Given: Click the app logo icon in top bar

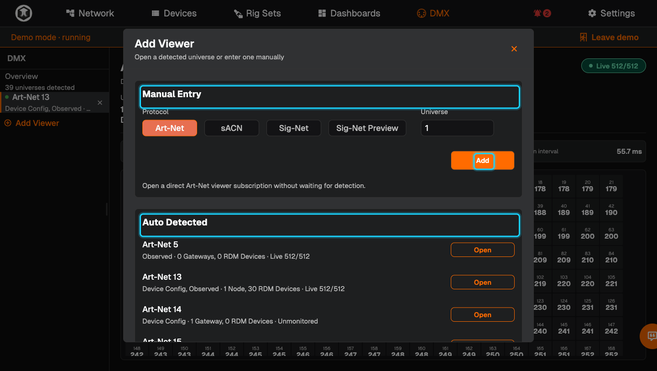Looking at the screenshot, I should click(x=23, y=13).
